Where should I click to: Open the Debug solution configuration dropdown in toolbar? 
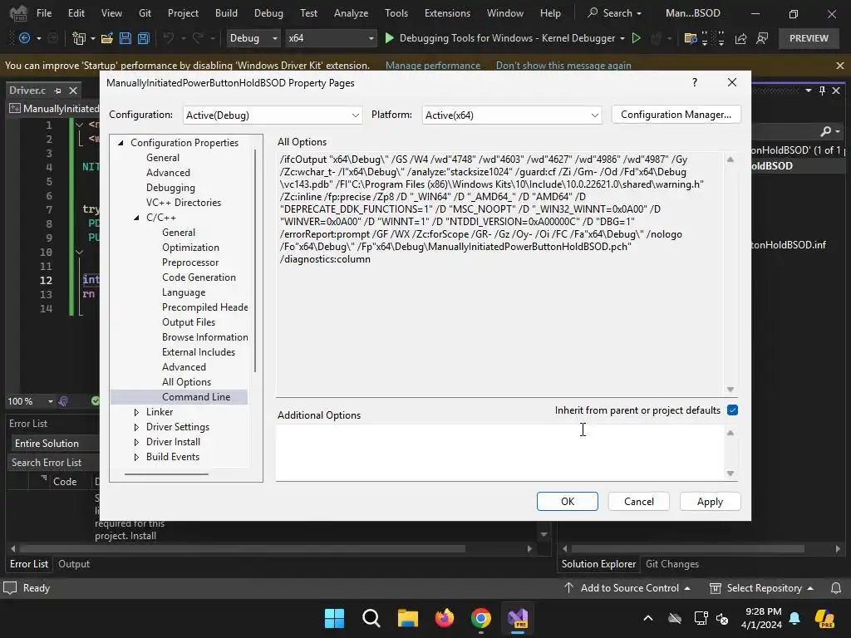253,38
